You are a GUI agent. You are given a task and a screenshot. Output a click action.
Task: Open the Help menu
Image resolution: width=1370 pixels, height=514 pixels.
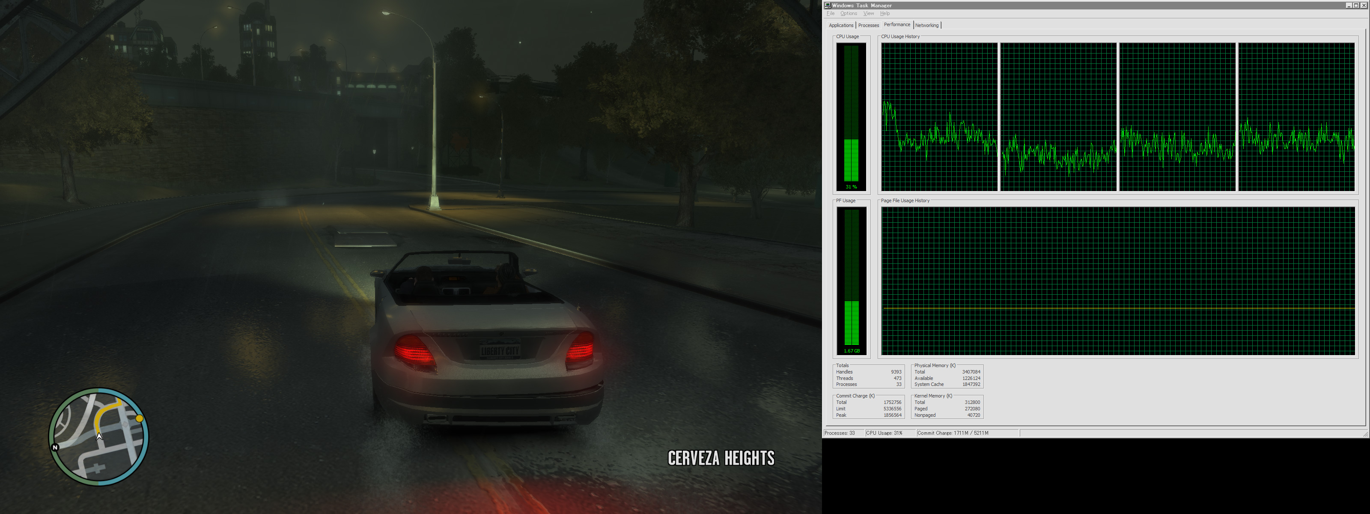[x=885, y=13]
